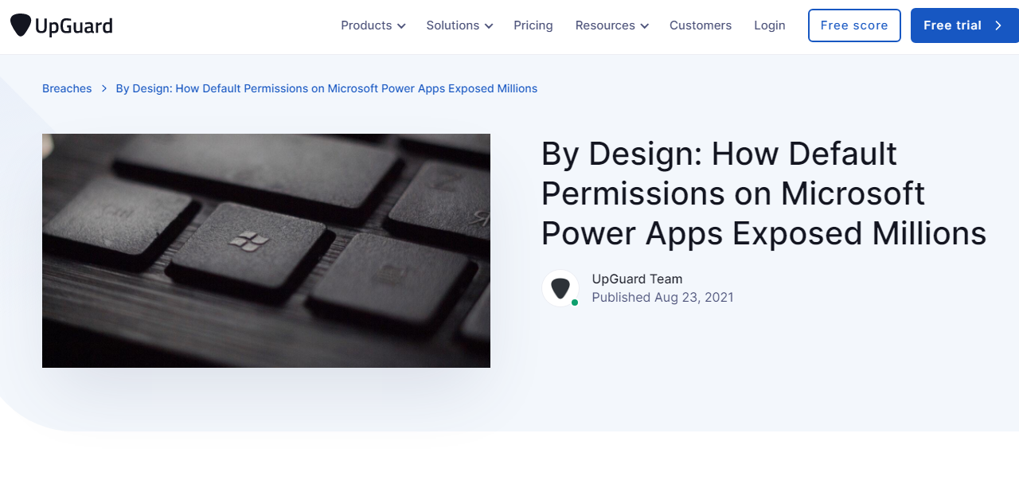Click the Free score button
Image resolution: width=1019 pixels, height=484 pixels.
(x=854, y=25)
